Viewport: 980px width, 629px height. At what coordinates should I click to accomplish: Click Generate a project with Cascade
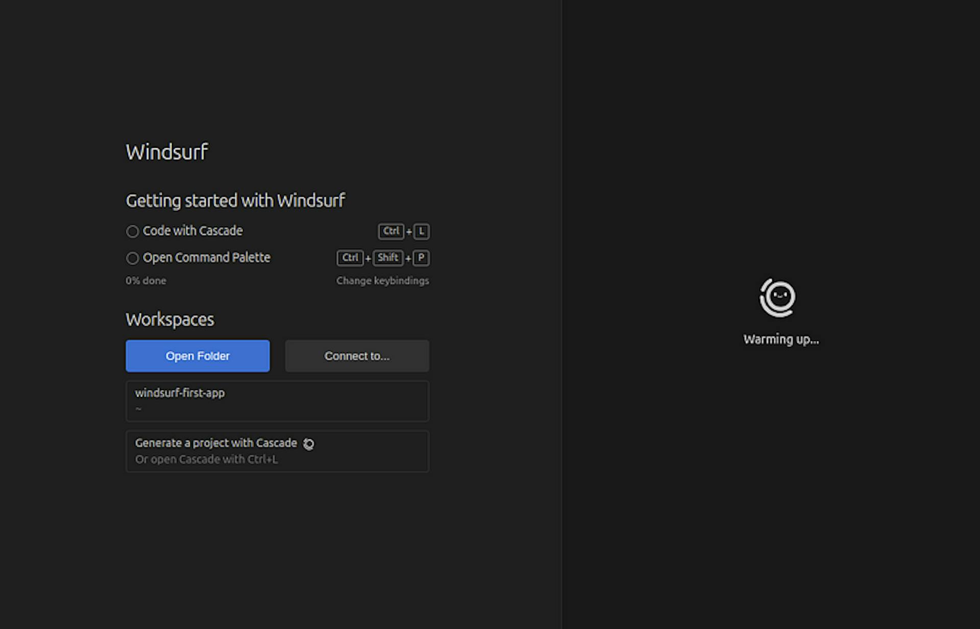click(x=277, y=451)
